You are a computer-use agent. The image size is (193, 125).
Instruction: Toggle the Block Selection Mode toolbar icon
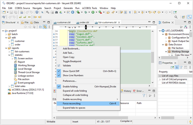coord(125,12)
